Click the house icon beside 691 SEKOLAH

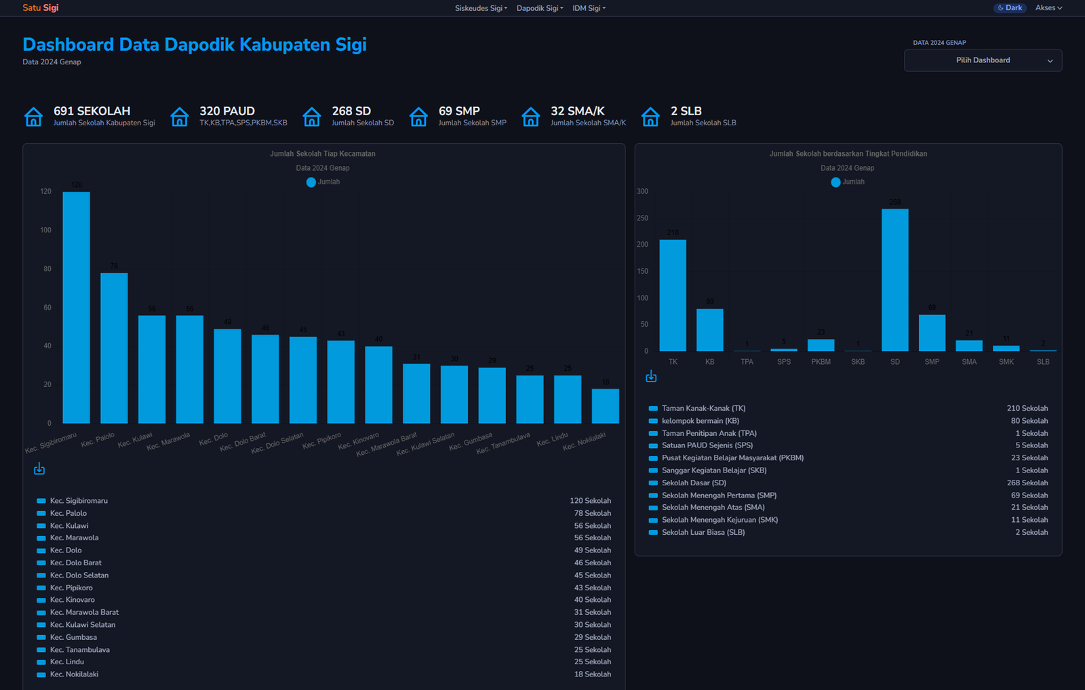coord(33,117)
